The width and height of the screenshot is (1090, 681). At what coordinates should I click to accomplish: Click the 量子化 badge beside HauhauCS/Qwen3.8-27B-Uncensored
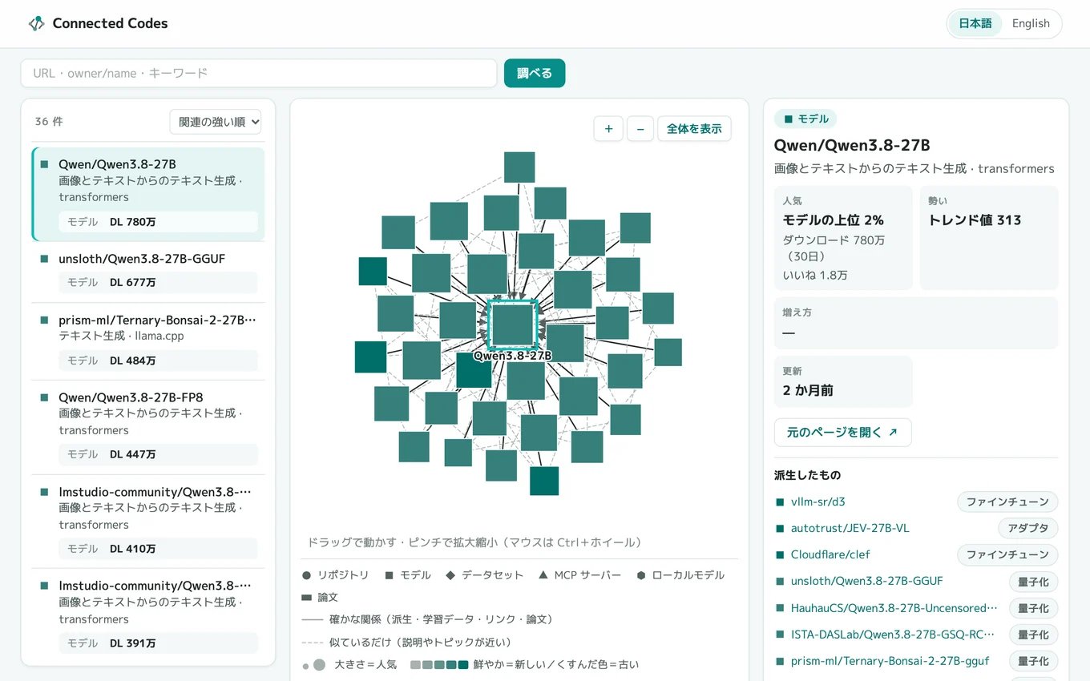click(x=1033, y=608)
